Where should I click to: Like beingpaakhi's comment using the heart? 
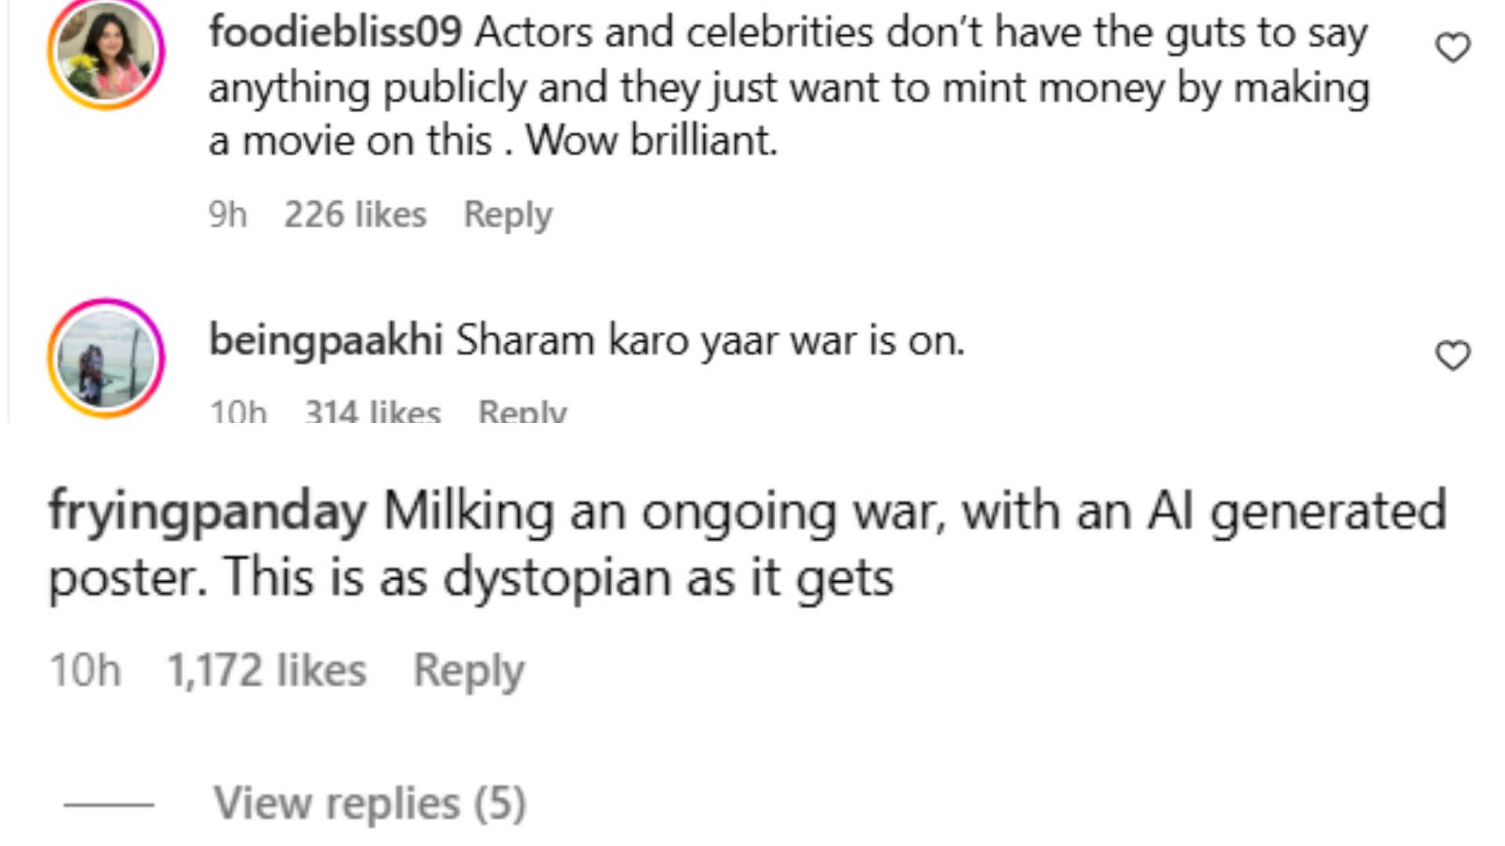tap(1452, 356)
